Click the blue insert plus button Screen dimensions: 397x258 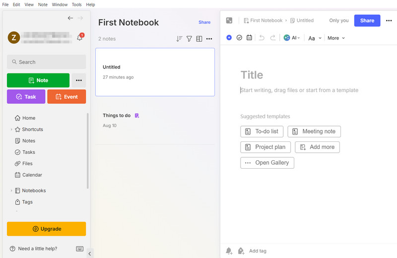[x=229, y=38]
